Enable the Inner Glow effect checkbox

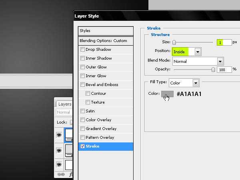[82, 76]
